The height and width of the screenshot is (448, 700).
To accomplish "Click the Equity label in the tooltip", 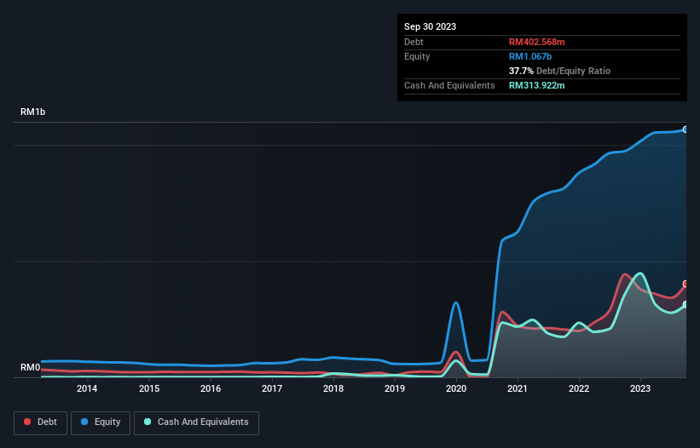I will click(417, 56).
